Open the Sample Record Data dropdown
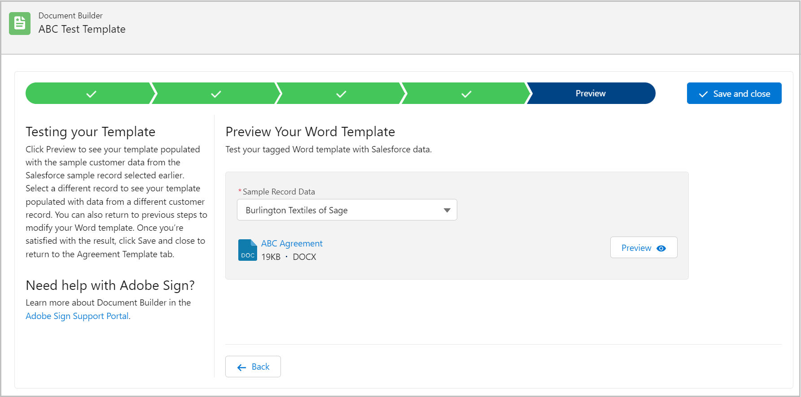Viewport: 801px width, 397px height. pos(347,210)
